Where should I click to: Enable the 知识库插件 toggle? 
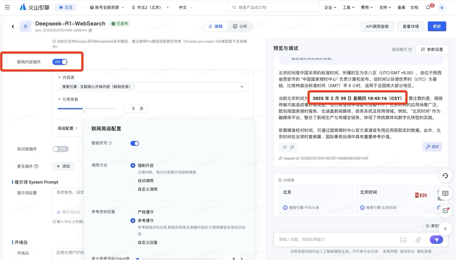point(60,149)
